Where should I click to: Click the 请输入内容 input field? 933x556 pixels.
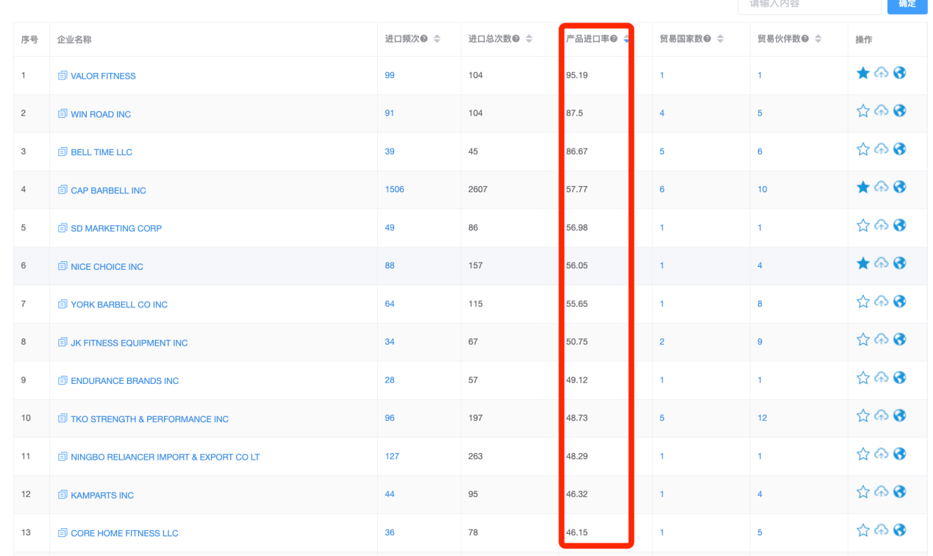coord(809,5)
